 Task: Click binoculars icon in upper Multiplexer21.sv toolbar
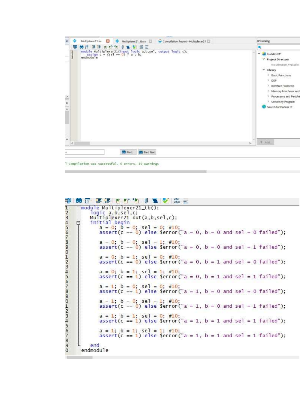coord(81,47)
